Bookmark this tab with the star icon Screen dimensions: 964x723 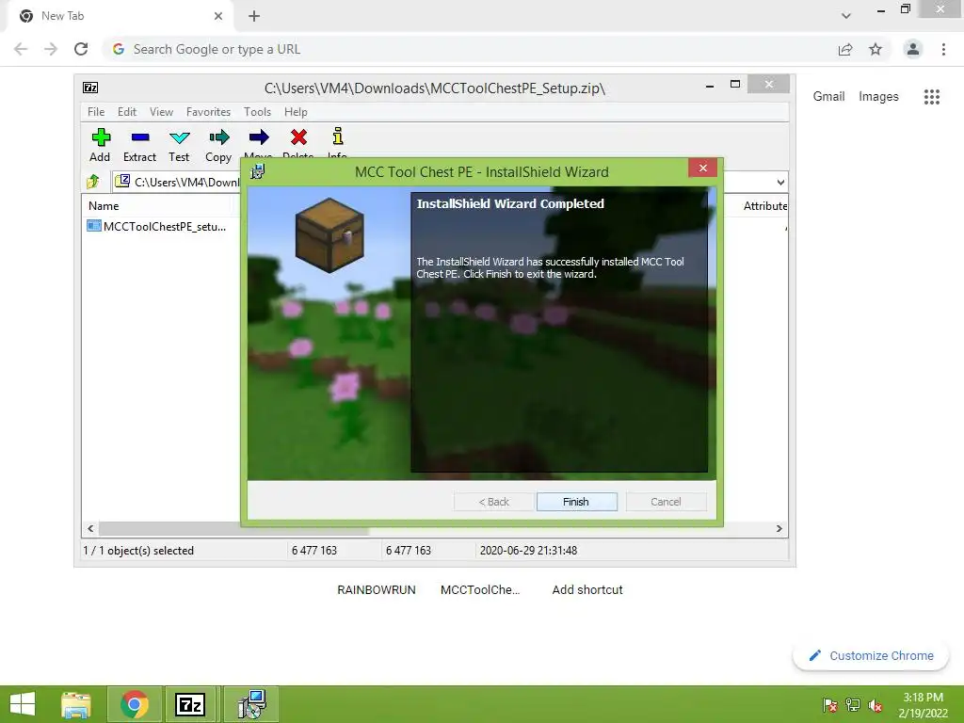(876, 49)
